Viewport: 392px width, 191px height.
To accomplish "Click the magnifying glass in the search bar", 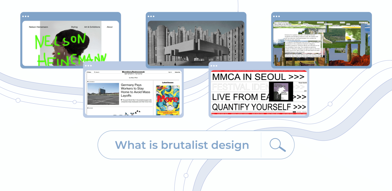I will point(278,145).
